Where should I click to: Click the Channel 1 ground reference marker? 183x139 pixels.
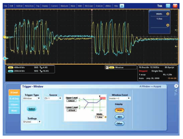click(x=5, y=37)
